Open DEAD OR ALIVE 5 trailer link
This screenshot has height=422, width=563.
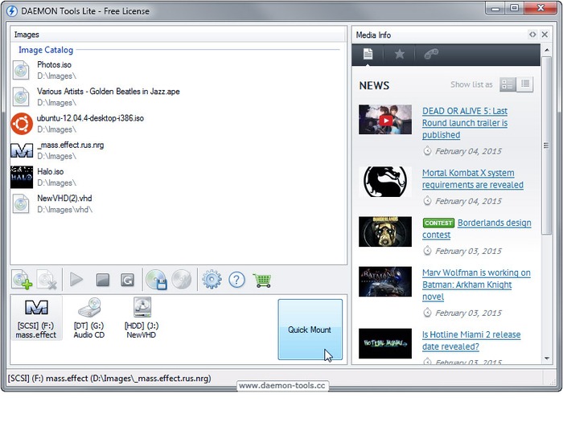[465, 123]
